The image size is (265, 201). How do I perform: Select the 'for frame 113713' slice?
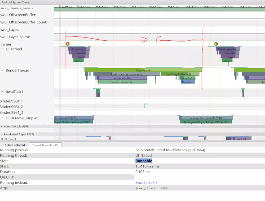coord(74,118)
